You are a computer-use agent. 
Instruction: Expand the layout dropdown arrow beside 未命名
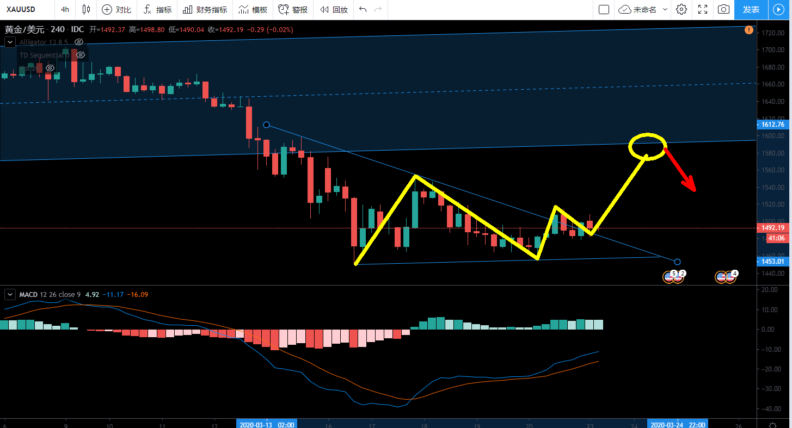click(665, 9)
